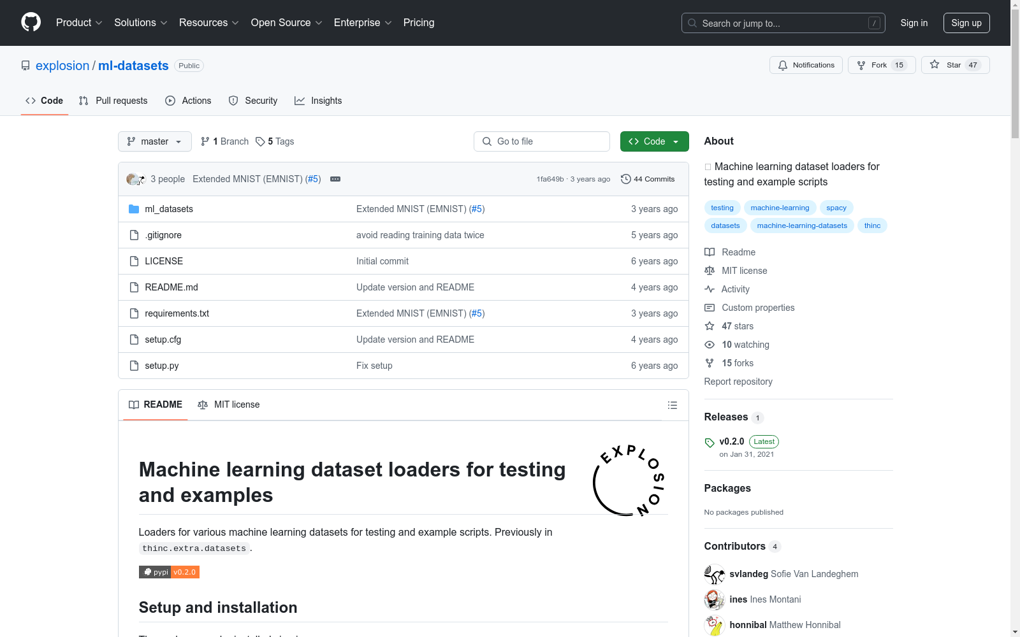
Task: Click the file icon for setup.py
Action: (x=134, y=366)
